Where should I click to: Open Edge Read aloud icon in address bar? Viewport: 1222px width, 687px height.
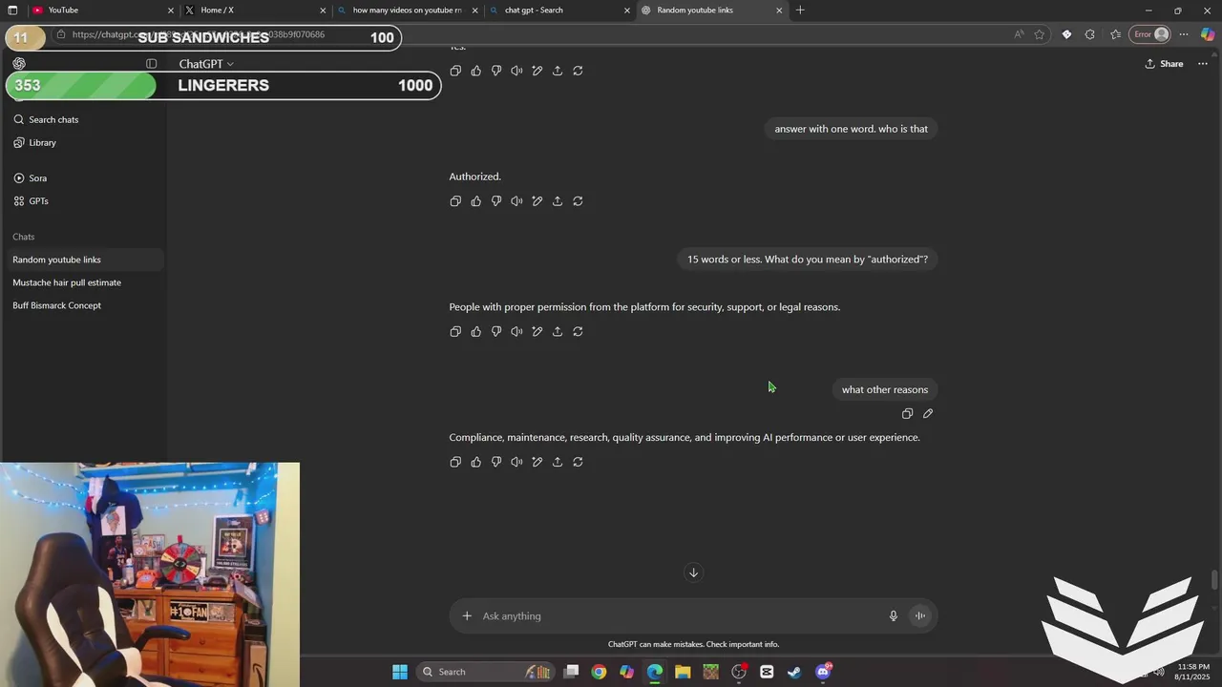coord(1019,34)
